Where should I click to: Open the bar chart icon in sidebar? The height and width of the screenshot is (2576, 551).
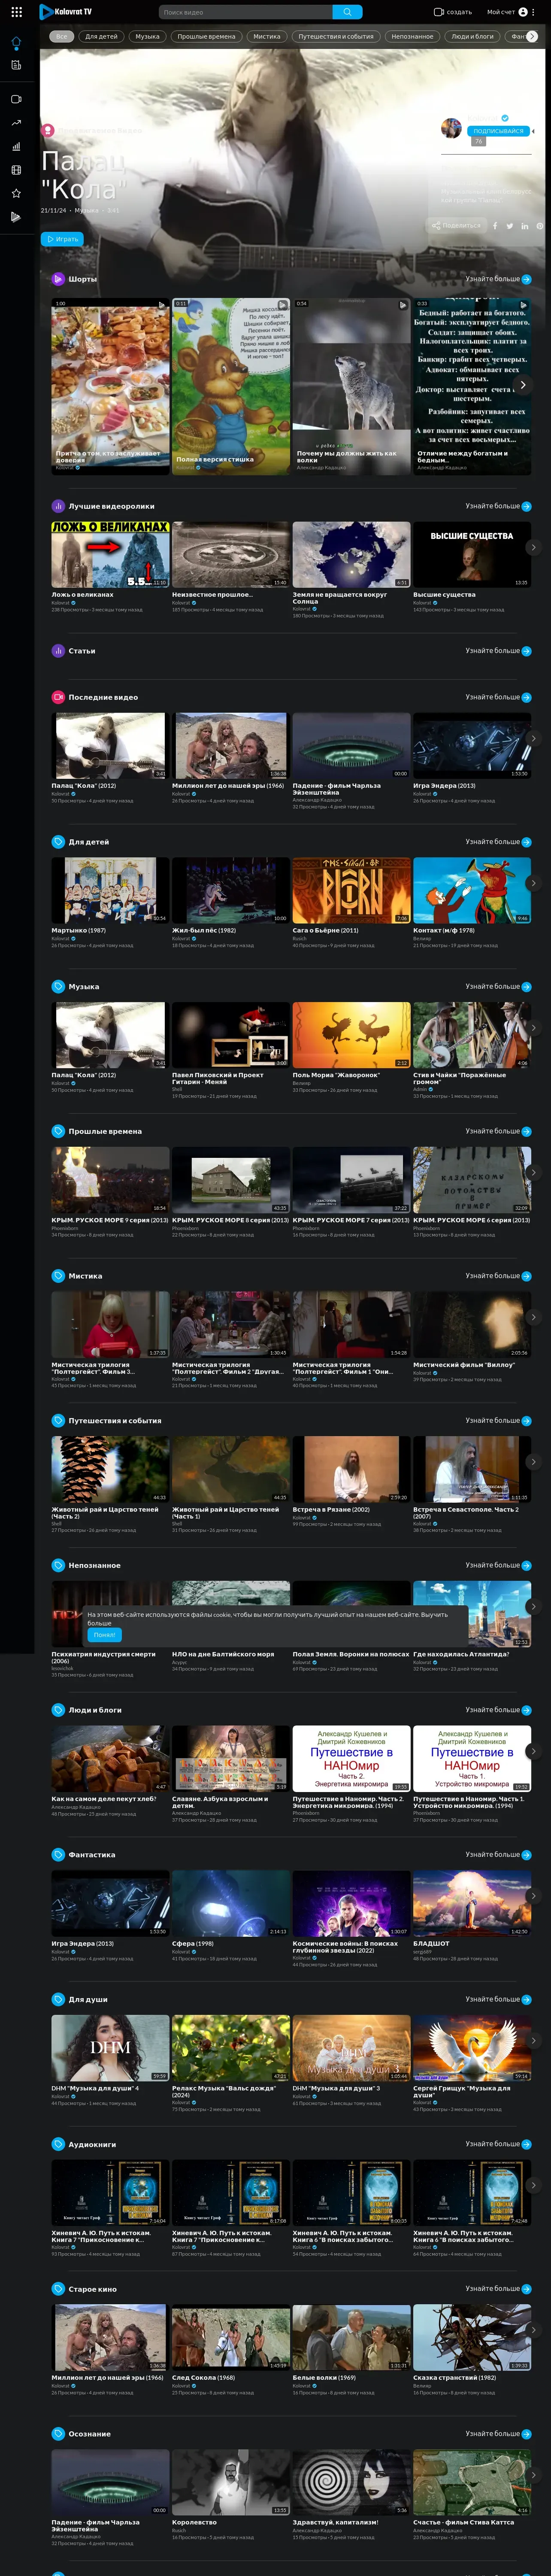(x=16, y=146)
